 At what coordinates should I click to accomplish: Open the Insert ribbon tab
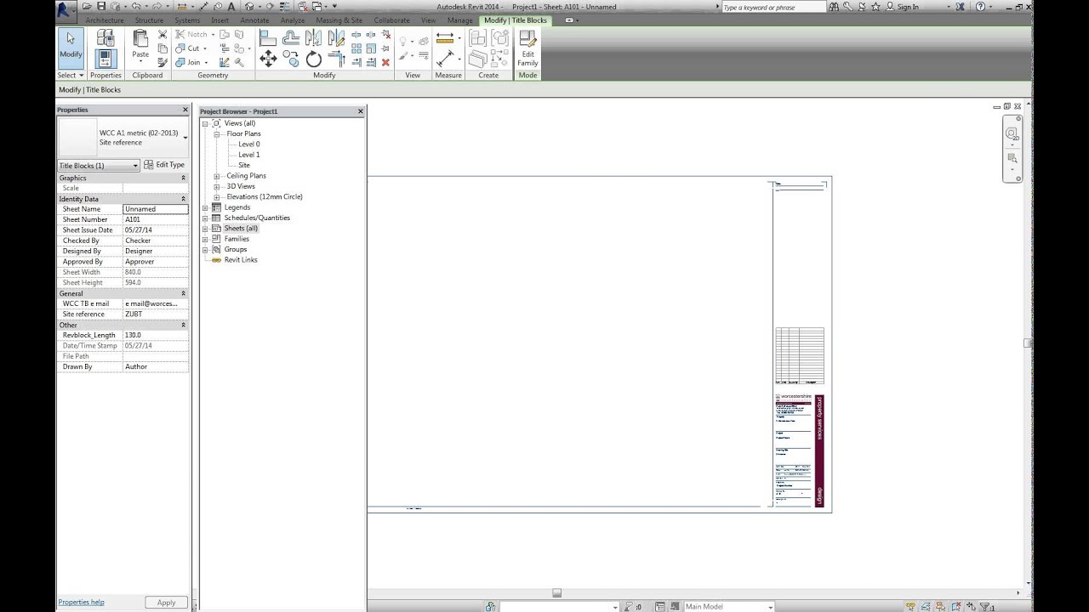pyautogui.click(x=220, y=20)
